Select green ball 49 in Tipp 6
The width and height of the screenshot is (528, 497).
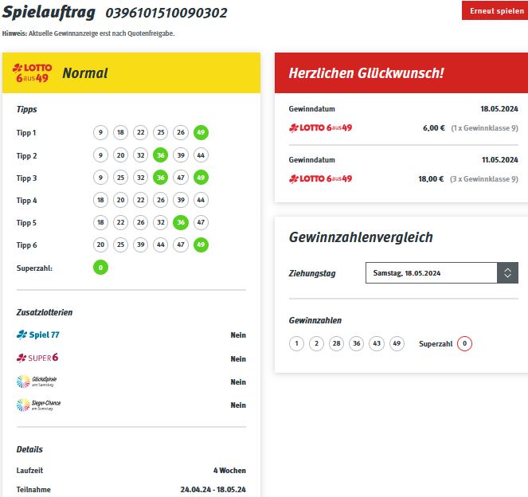pyautogui.click(x=201, y=245)
